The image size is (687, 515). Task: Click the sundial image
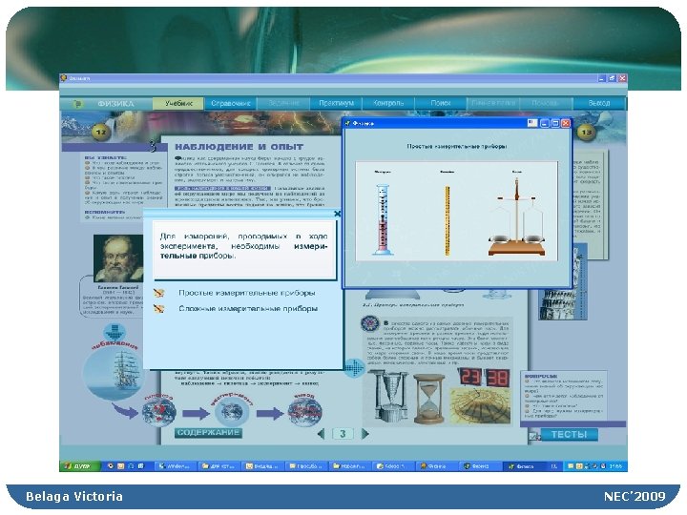tap(481, 405)
